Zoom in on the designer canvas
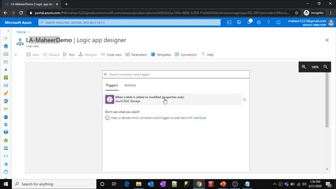The image size is (336, 189). [304, 67]
